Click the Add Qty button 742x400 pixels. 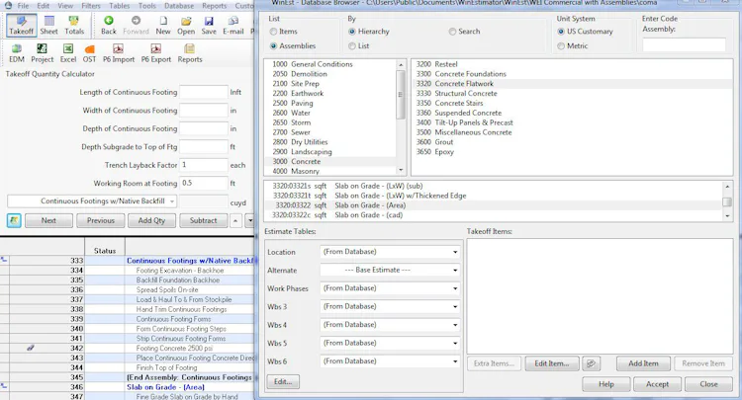(151, 220)
